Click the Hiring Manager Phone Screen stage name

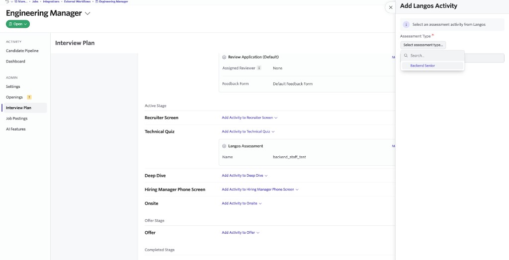pos(175,190)
